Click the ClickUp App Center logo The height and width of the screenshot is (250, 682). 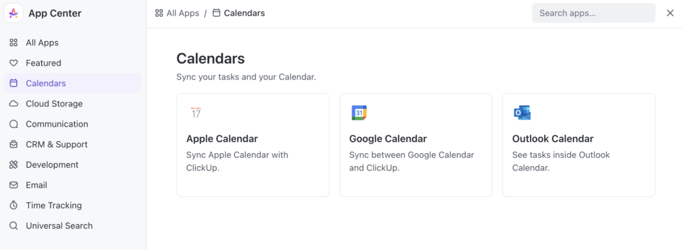tap(14, 13)
